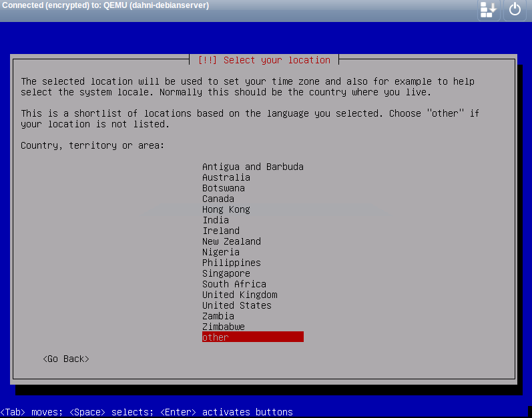
Task: Click the "Country, territory or area:" label
Action: 93,145
